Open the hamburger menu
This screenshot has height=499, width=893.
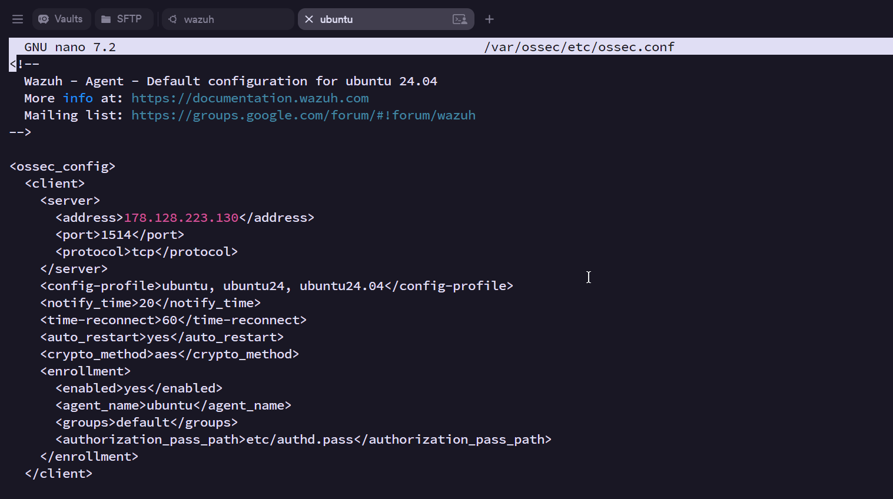(x=18, y=19)
